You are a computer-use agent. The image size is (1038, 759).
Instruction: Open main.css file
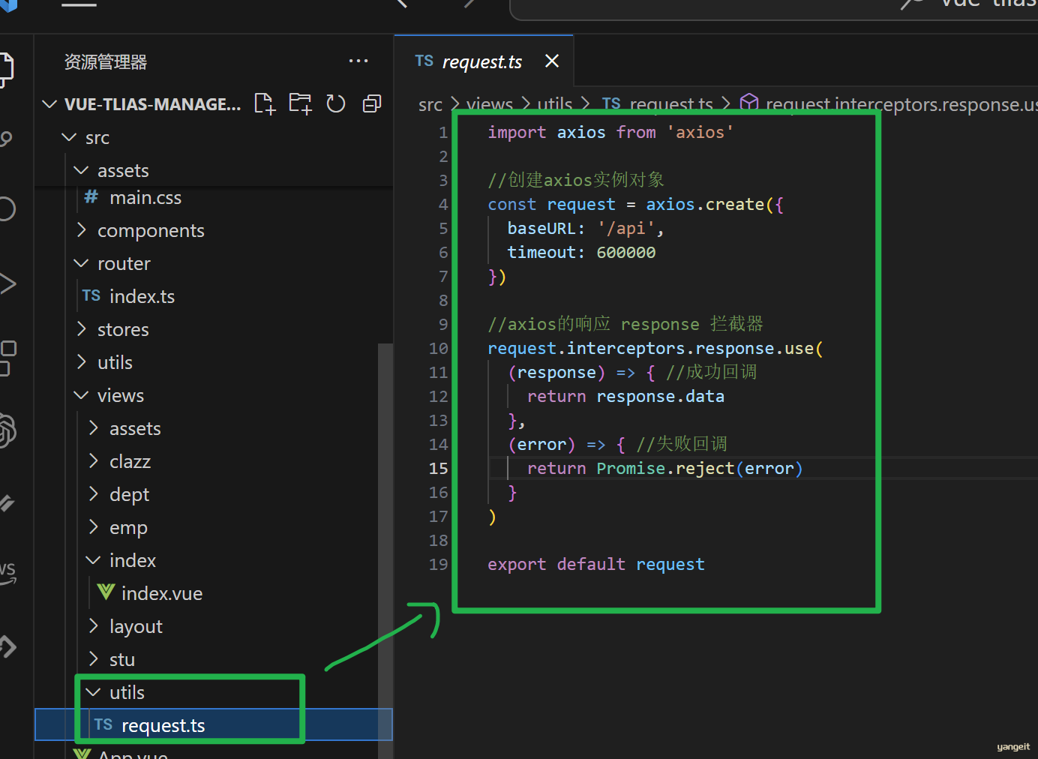213,197
